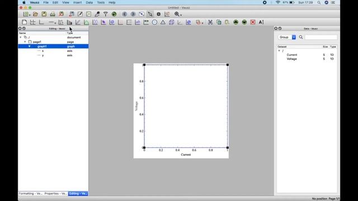
Task: Activate the Read data points tool
Action: [158, 14]
